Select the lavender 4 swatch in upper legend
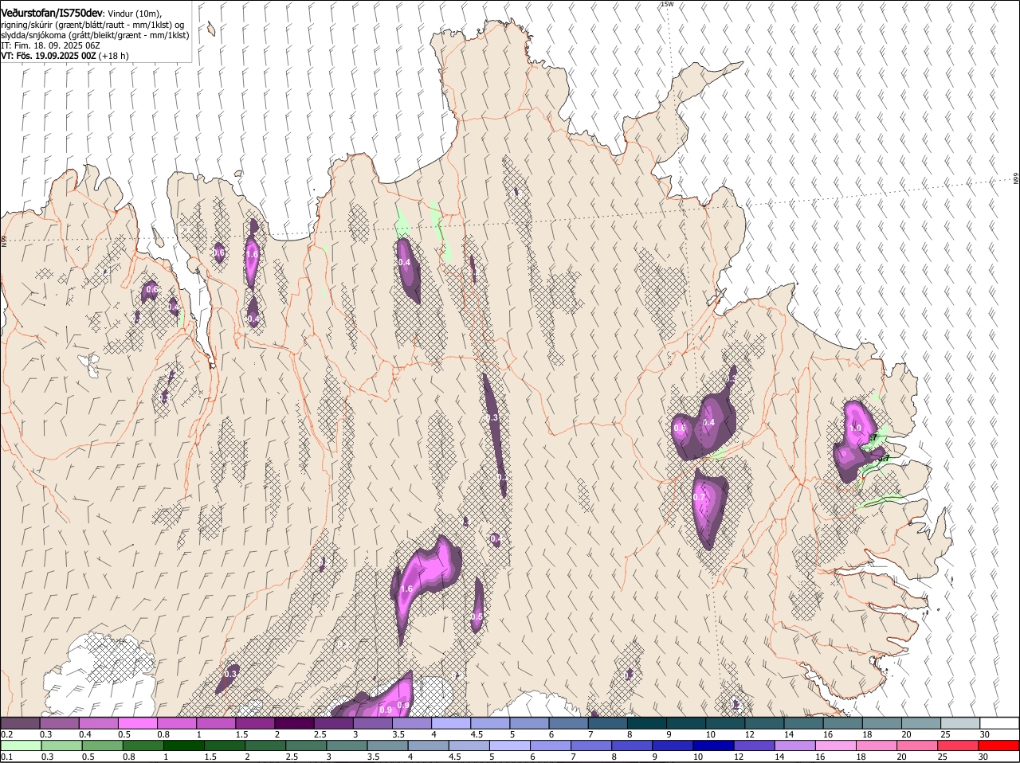1020x763 pixels. [x=451, y=722]
